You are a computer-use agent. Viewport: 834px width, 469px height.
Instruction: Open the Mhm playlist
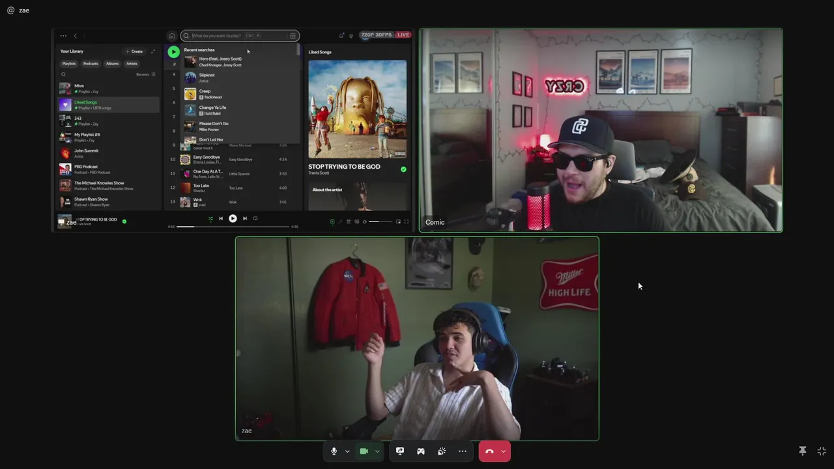108,89
